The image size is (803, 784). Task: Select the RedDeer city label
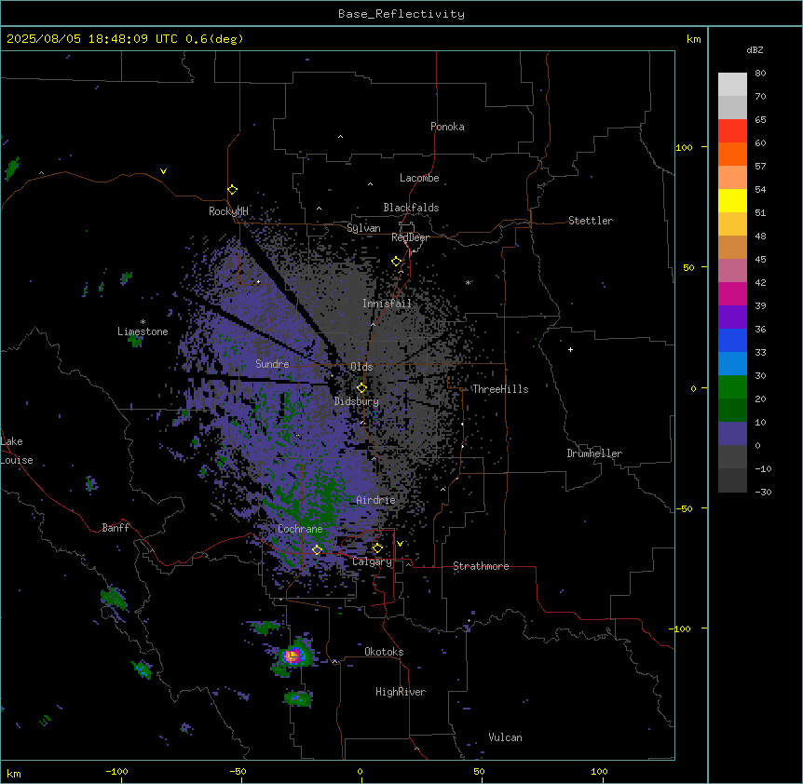coord(410,237)
